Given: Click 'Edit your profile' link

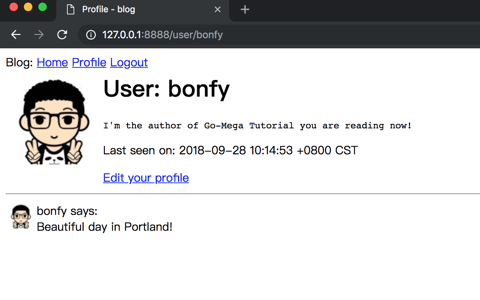Looking at the screenshot, I should [146, 178].
